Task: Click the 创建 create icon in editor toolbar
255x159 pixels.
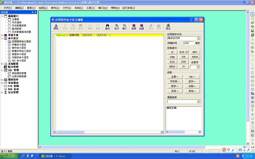Action: (142, 27)
